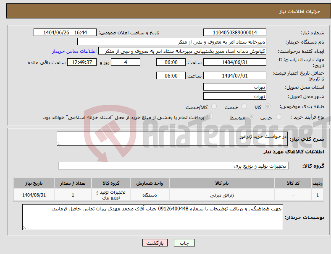Click the ردیف column header

317,183
